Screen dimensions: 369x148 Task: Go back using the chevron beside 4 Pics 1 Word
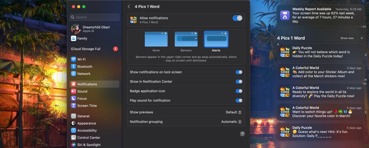(x=129, y=6)
